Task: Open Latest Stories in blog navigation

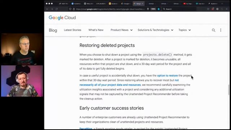Action: pyautogui.click(x=73, y=30)
